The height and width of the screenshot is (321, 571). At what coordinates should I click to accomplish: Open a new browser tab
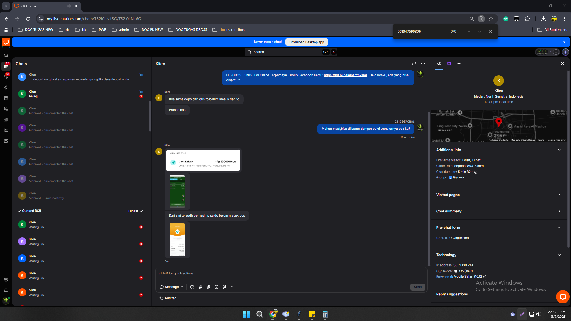[x=87, y=6]
